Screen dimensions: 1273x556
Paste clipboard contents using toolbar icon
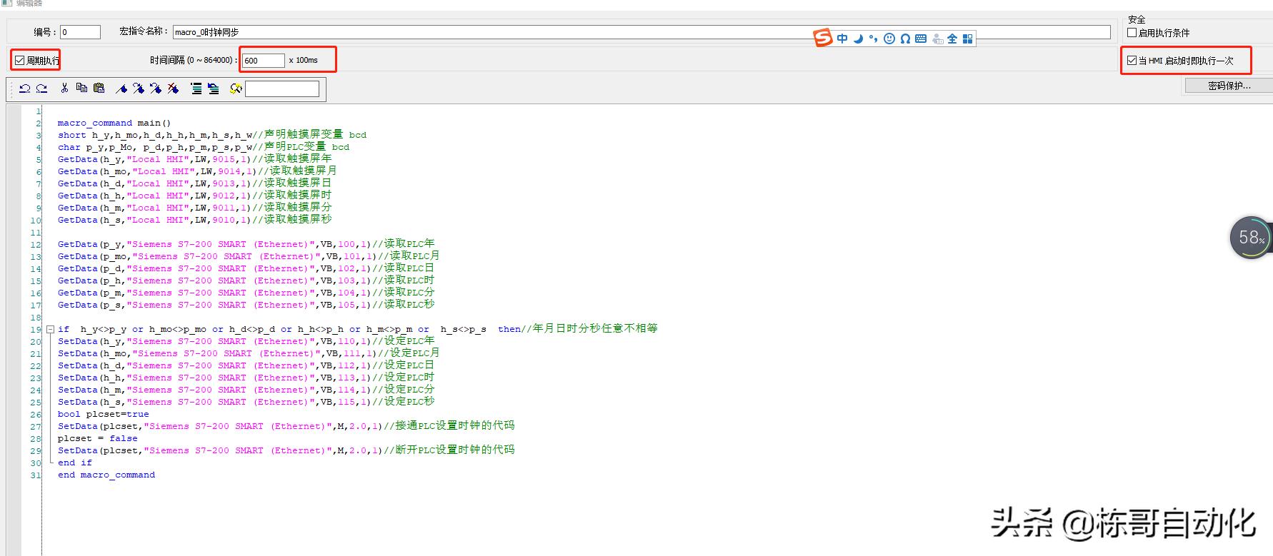click(x=99, y=89)
